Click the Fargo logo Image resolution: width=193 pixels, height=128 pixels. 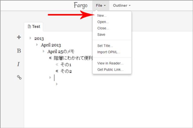(81, 5)
